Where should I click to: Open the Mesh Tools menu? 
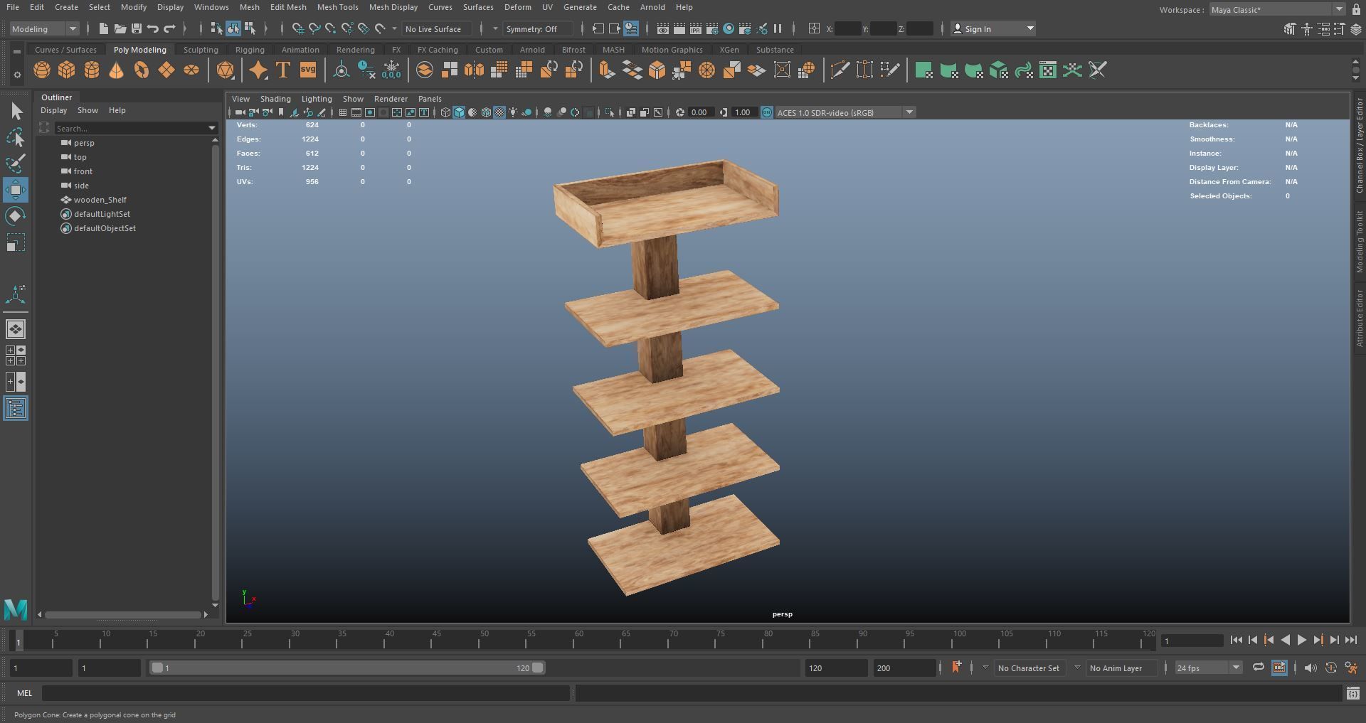pyautogui.click(x=337, y=7)
